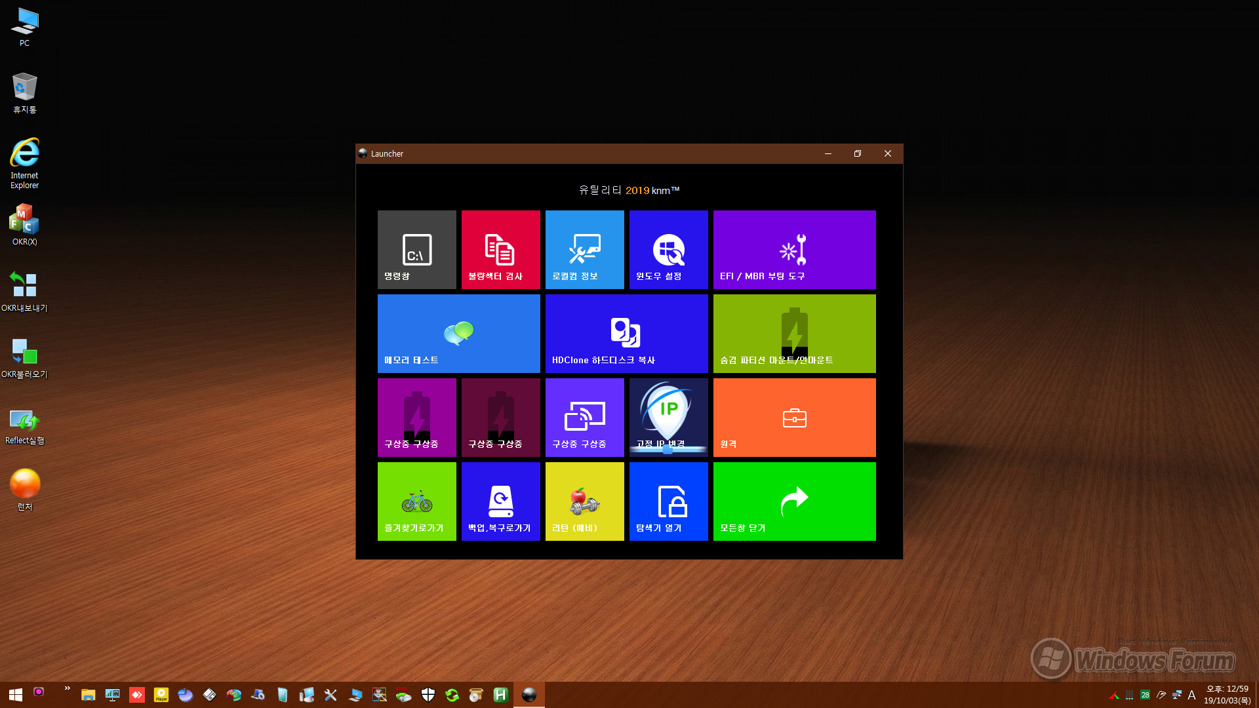Launch the 불량섹터 검사 red tile
The image size is (1259, 708).
tap(500, 250)
